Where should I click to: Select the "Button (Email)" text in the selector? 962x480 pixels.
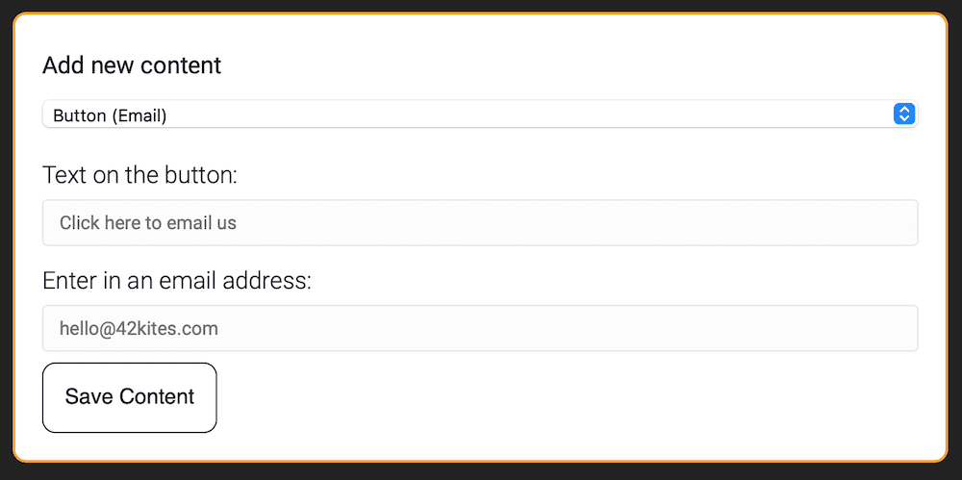tap(110, 115)
